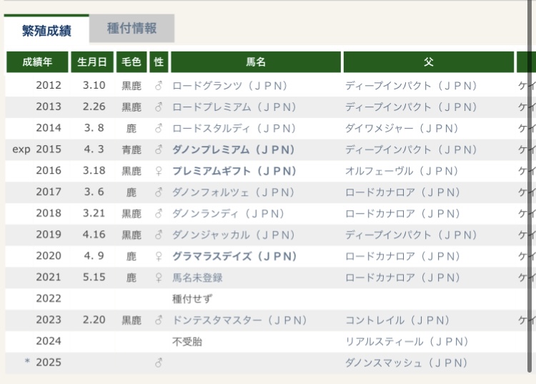Click the 父 column header
The width and height of the screenshot is (536, 384).
click(x=429, y=62)
